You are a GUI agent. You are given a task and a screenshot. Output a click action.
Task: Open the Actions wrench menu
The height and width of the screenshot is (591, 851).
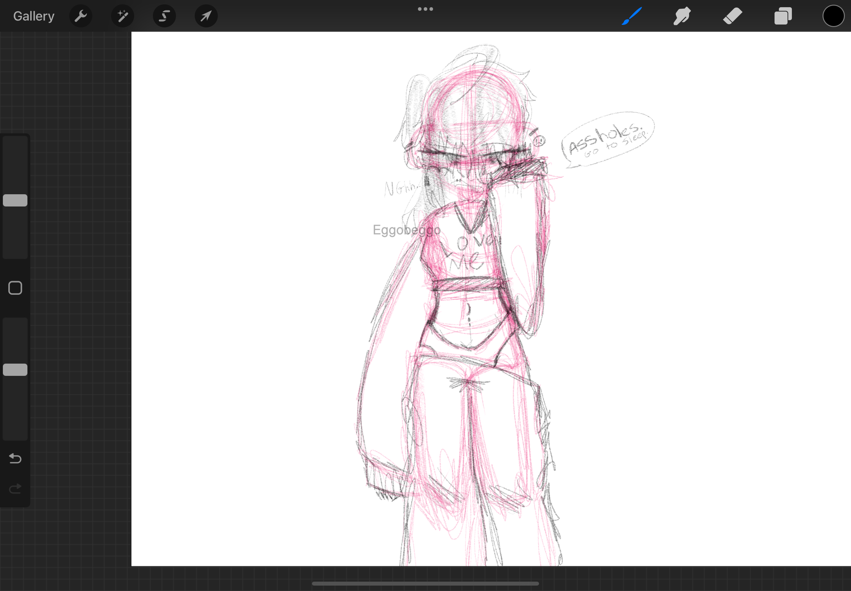(x=80, y=16)
